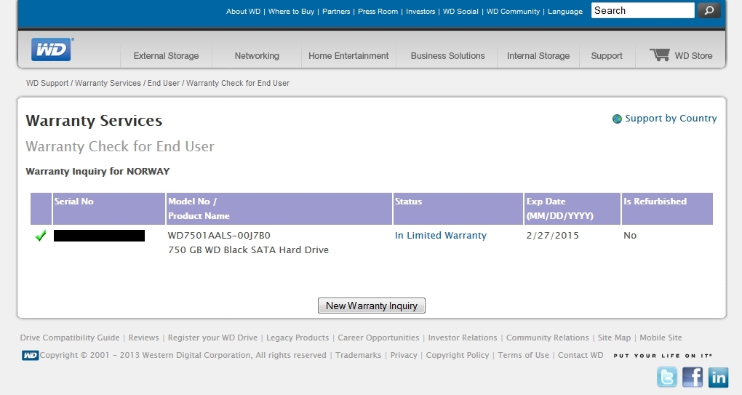The image size is (742, 395).
Task: Click the Model No / Product Name header
Action: (x=279, y=209)
